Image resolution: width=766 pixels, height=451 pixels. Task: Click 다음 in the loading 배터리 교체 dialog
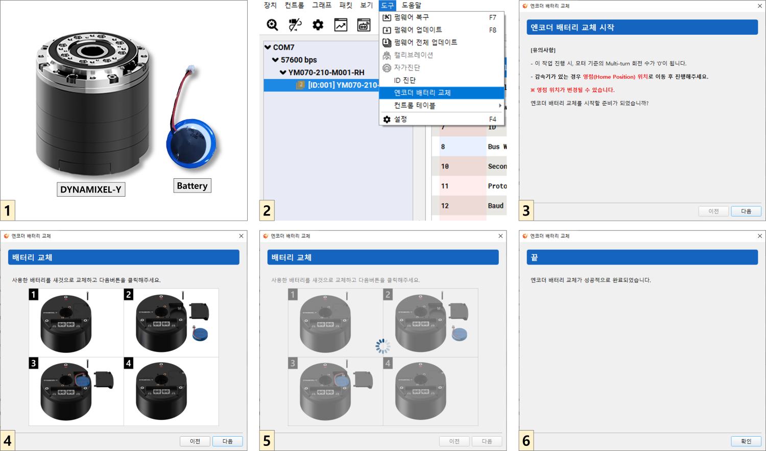click(x=487, y=441)
